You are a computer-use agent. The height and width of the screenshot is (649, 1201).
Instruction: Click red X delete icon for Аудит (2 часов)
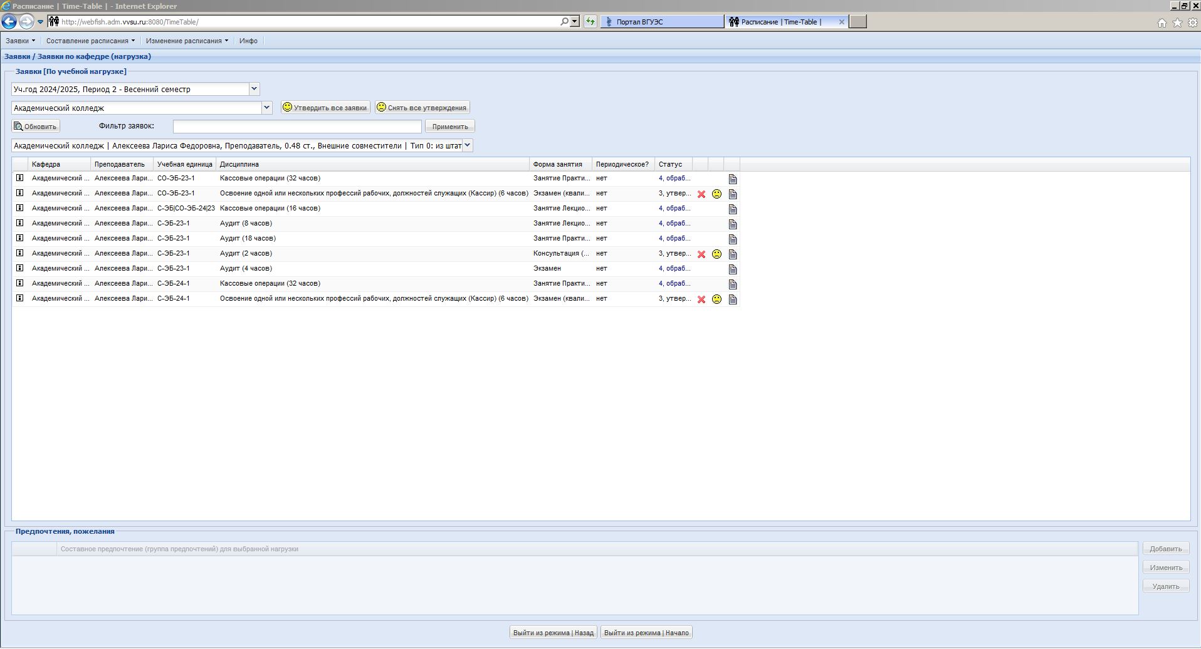[701, 254]
